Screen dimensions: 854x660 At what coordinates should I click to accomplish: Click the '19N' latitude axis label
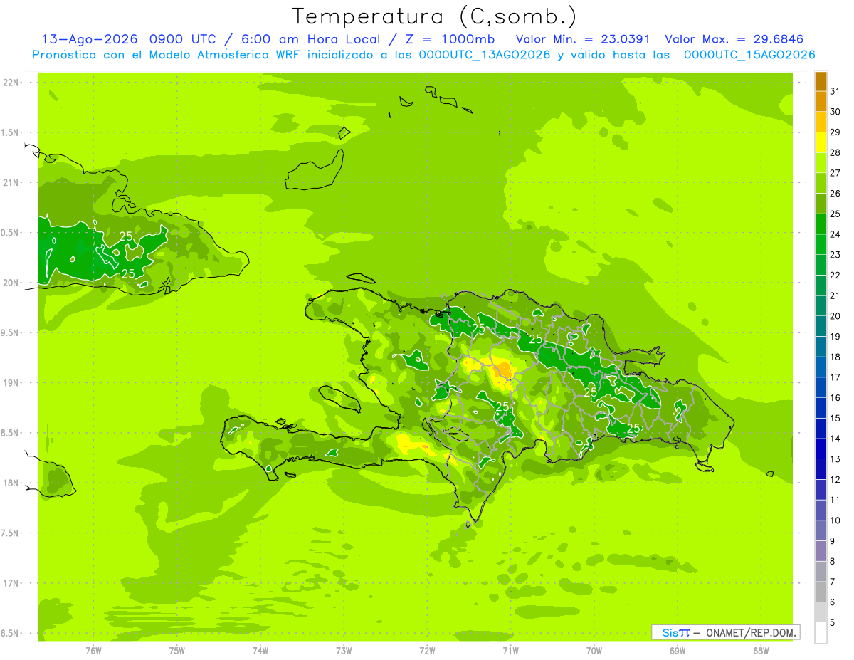click(x=11, y=383)
